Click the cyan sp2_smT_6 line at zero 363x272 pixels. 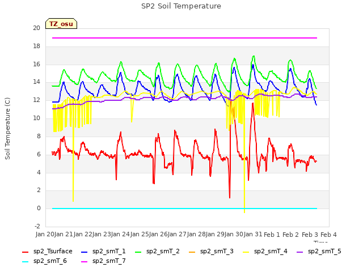click(184, 209)
